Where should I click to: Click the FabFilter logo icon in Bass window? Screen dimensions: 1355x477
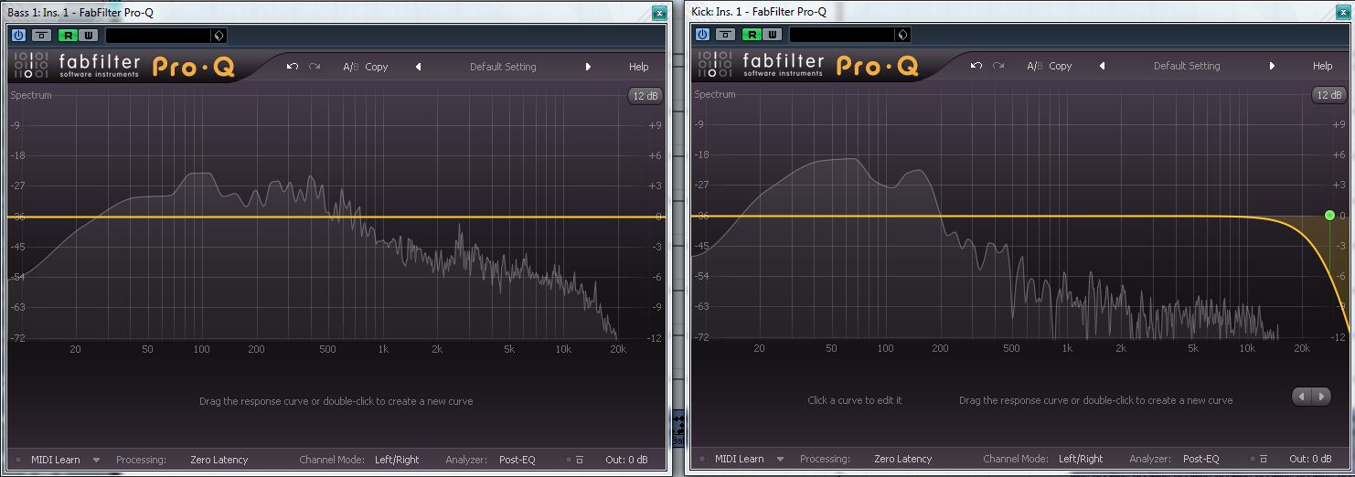tap(31, 66)
